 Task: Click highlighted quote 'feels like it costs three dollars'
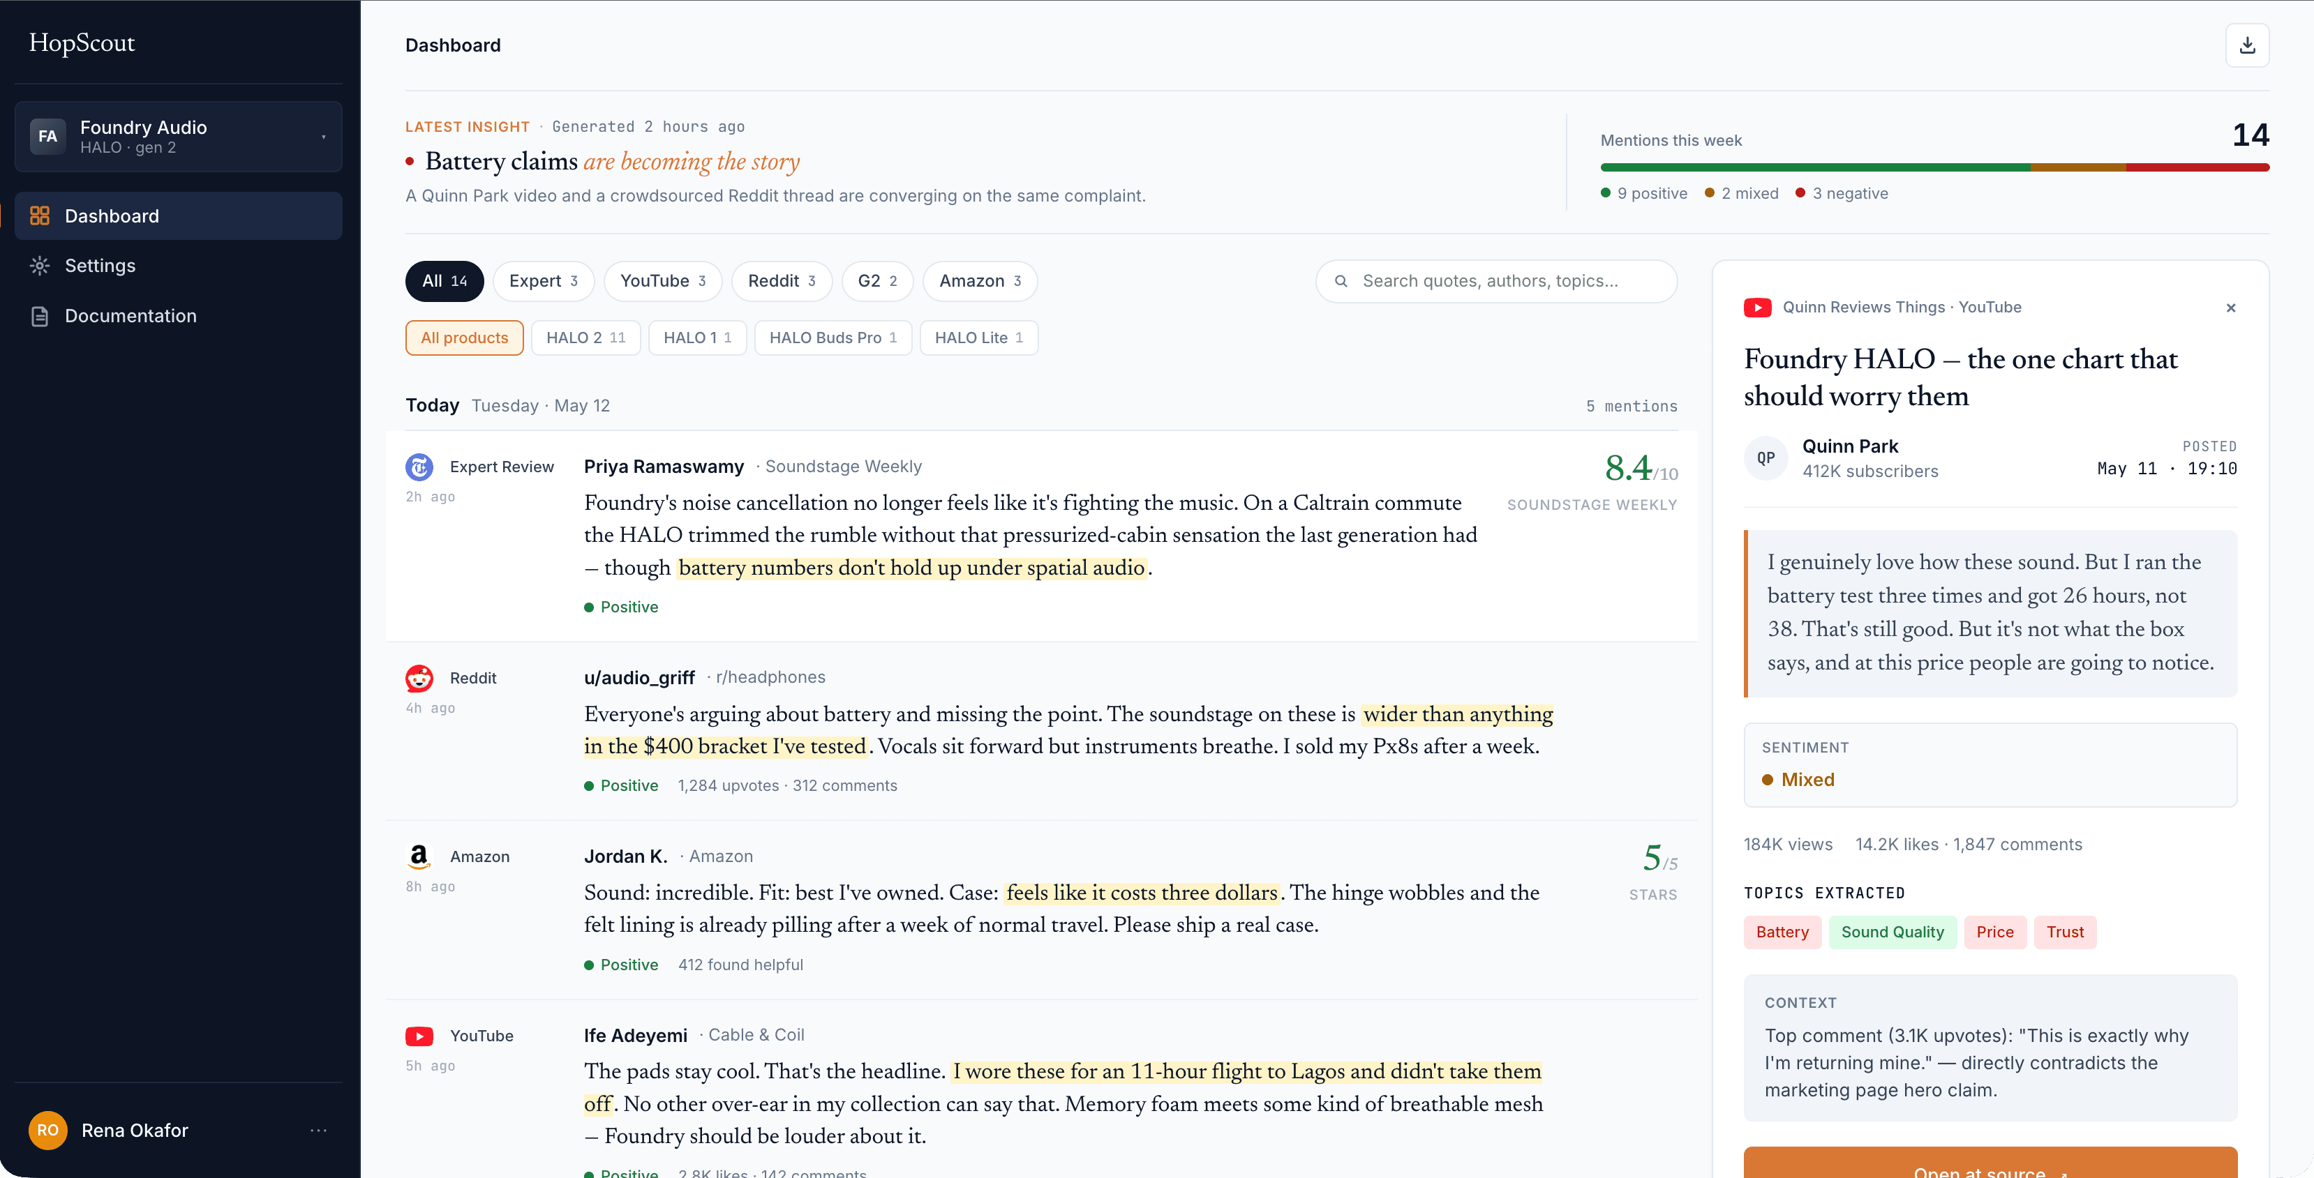point(1142,893)
